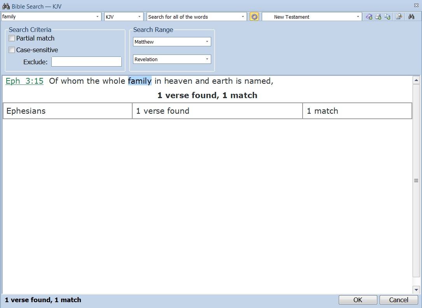The width and height of the screenshot is (422, 308).
Task: Click the copy search results icon
Action: coord(387,17)
